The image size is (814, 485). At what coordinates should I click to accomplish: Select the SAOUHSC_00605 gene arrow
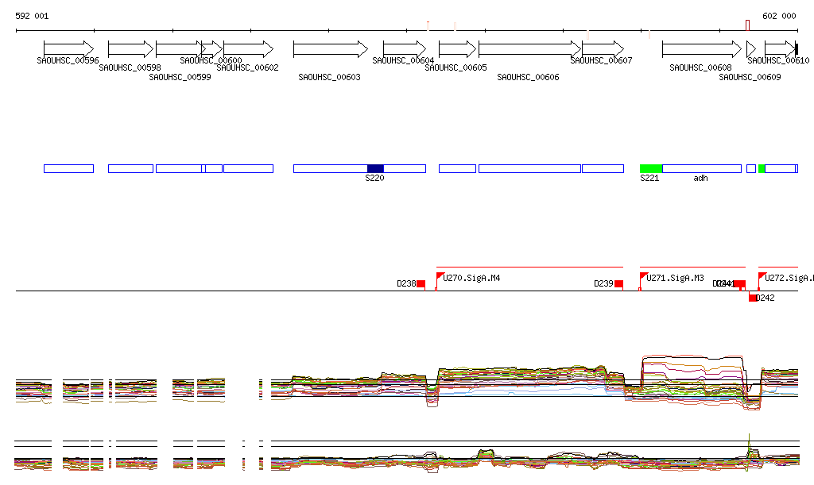[457, 49]
